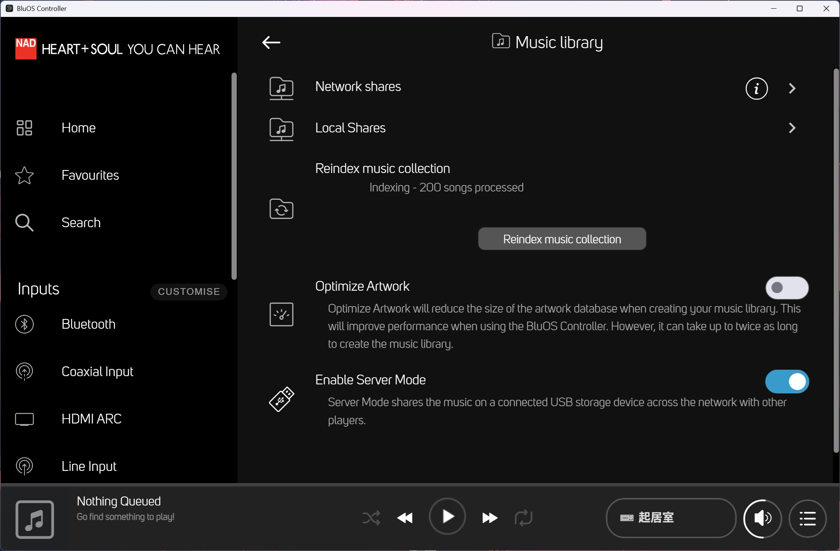Go to Home in sidebar
Image resolution: width=840 pixels, height=551 pixels.
point(78,128)
